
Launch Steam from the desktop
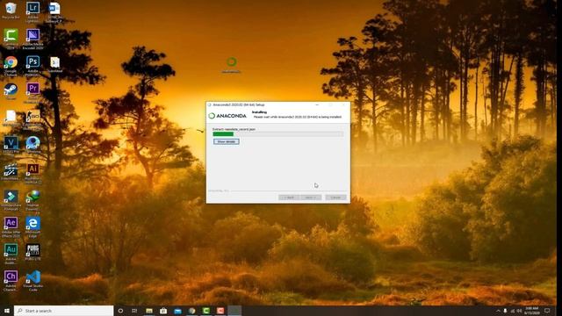[11, 91]
